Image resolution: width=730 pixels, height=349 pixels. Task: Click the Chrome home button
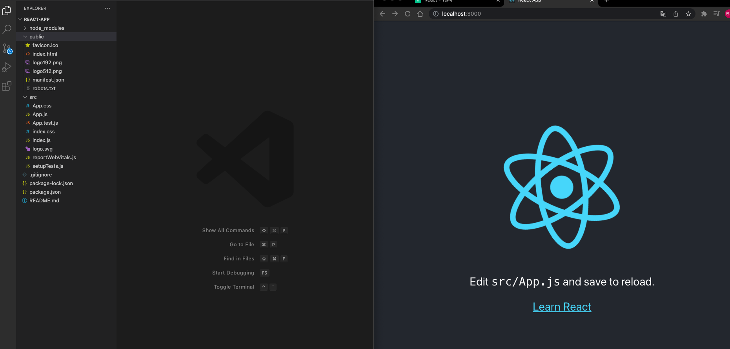pyautogui.click(x=420, y=14)
